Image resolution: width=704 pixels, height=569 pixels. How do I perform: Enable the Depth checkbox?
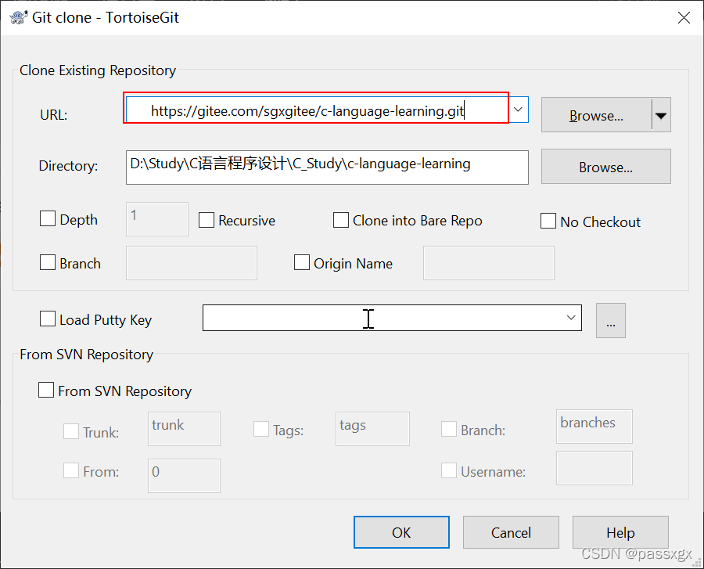coord(48,218)
